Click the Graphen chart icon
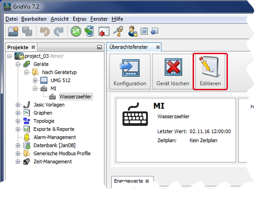 [26, 113]
